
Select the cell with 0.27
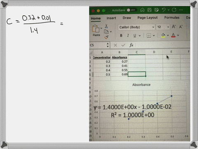click(x=119, y=62)
